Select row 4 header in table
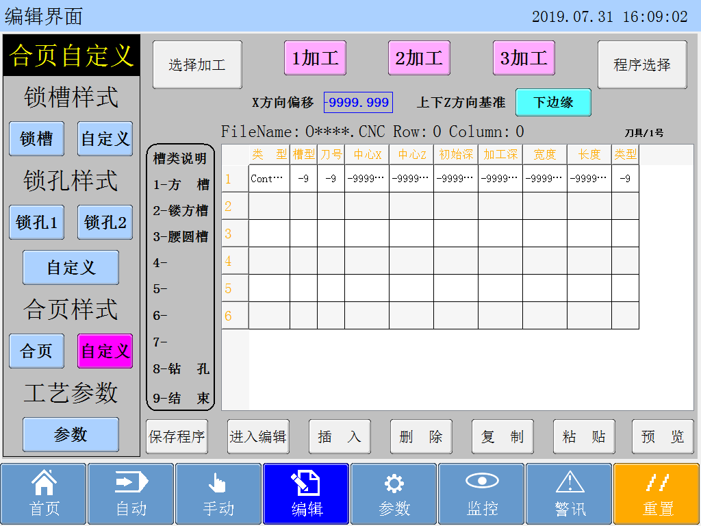 point(235,261)
